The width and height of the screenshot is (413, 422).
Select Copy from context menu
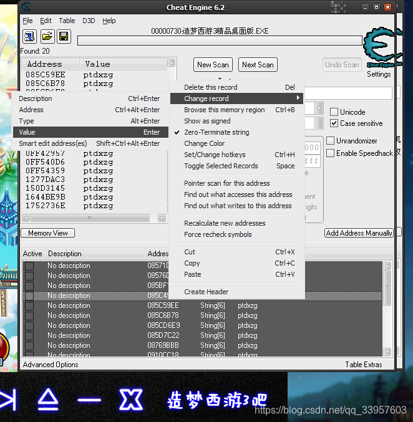[x=237, y=263]
